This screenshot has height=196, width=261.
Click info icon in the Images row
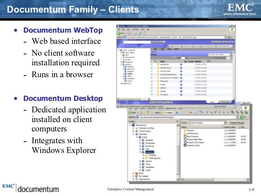coord(181,85)
